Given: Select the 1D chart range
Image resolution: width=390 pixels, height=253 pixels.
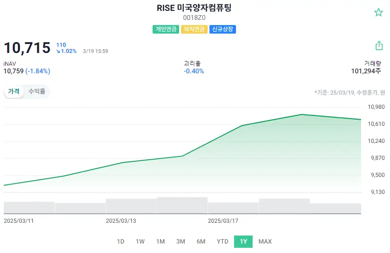Looking at the screenshot, I should click(x=120, y=242).
